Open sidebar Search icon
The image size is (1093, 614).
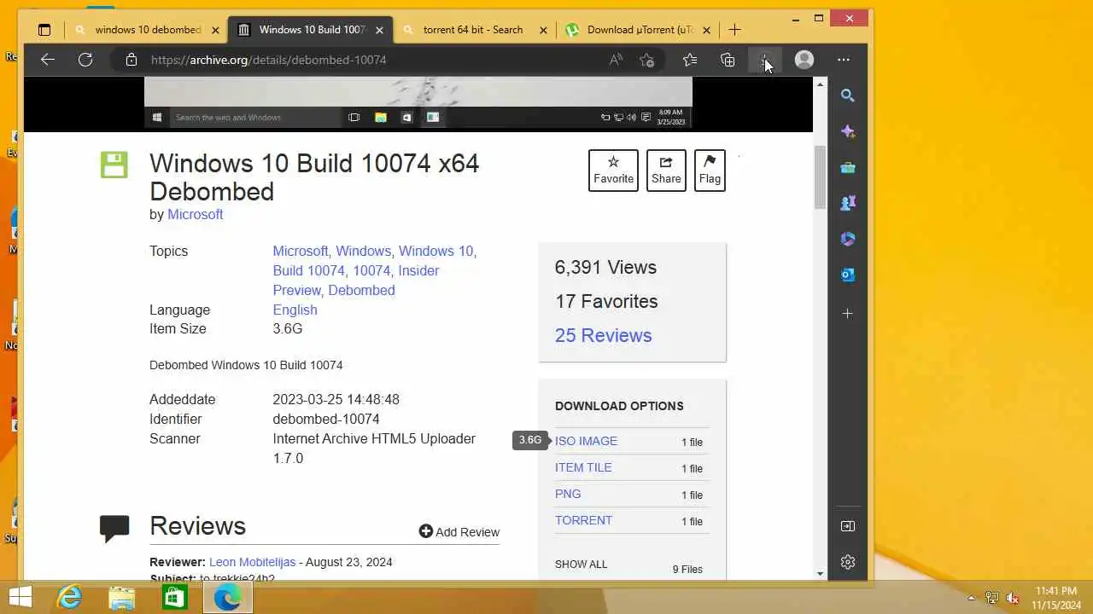pyautogui.click(x=848, y=96)
